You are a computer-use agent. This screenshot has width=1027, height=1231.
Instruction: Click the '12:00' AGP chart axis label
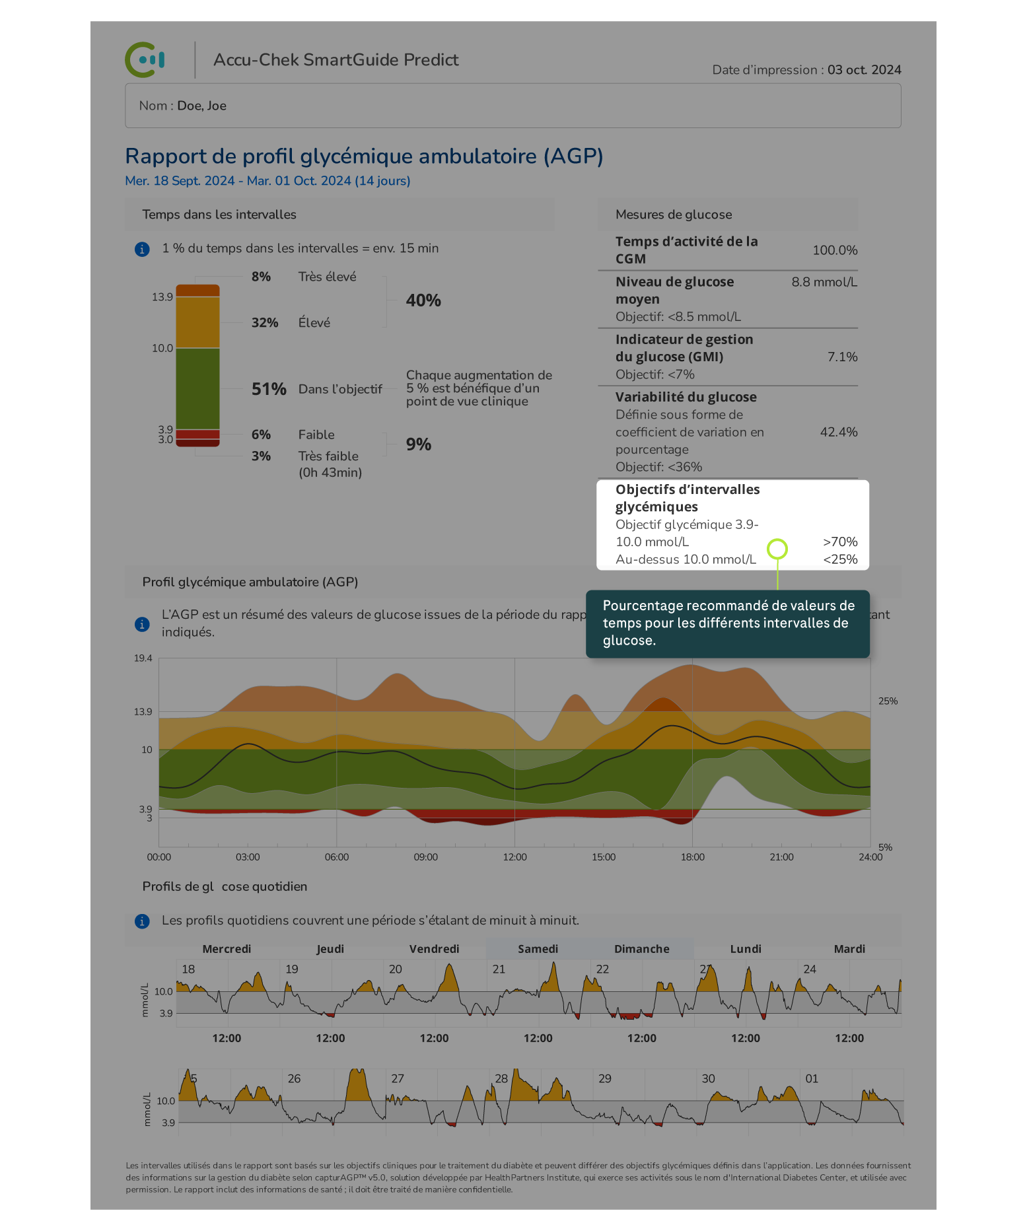pyautogui.click(x=514, y=857)
